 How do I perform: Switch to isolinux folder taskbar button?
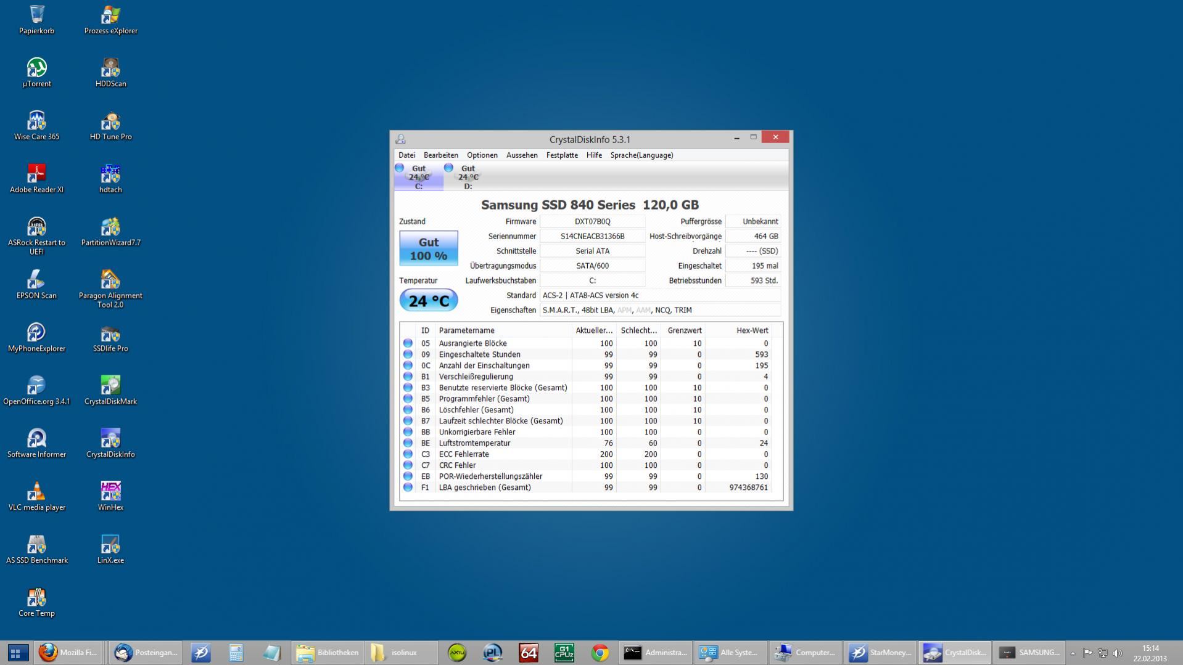coord(400,653)
